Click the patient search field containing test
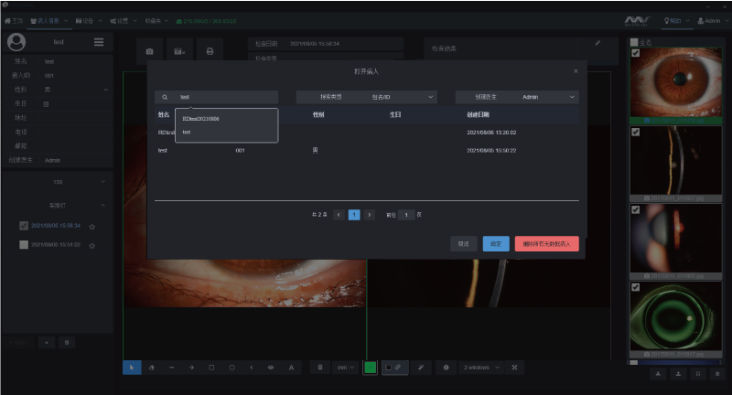 pos(217,97)
